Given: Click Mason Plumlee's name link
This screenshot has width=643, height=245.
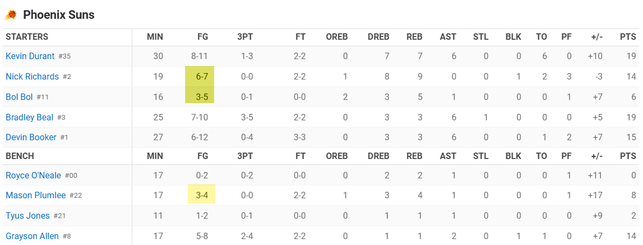Looking at the screenshot, I should tap(36, 196).
